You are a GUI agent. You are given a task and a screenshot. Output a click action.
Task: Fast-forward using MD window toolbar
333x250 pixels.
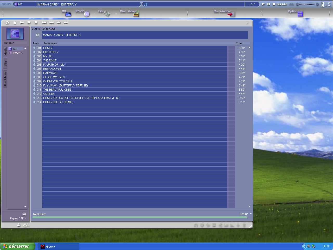pyautogui.click(x=66, y=23)
